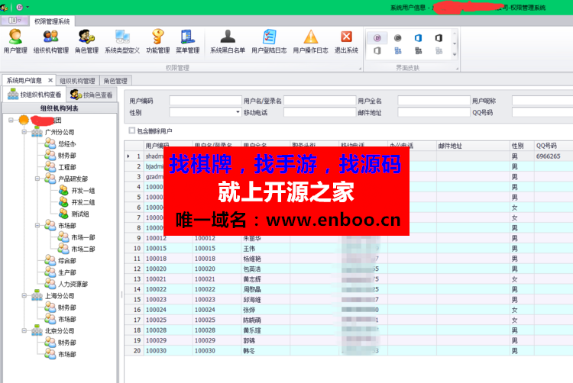The image size is (573, 383).
Task: Click 邮件地址 filter input field
Action: point(434,112)
